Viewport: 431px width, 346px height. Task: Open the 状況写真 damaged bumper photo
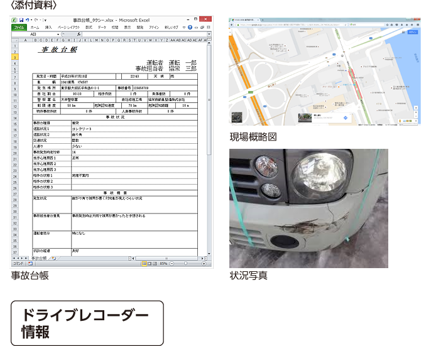point(308,208)
